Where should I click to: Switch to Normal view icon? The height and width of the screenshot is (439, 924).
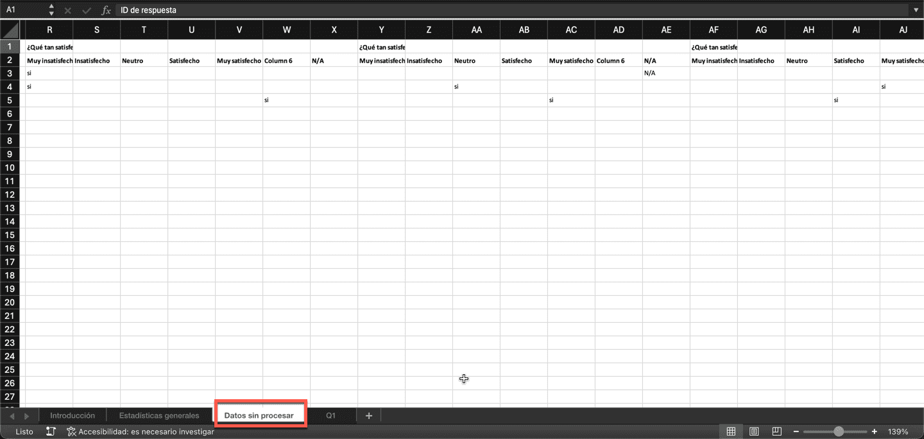731,432
